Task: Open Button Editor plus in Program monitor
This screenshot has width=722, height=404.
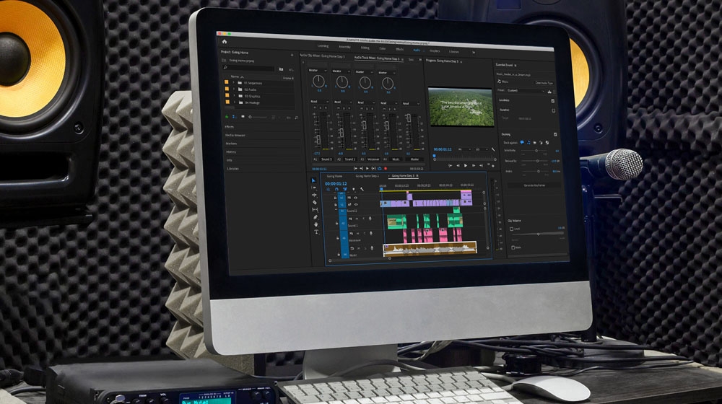Action: tap(494, 165)
